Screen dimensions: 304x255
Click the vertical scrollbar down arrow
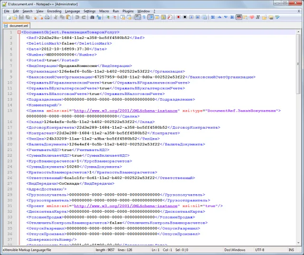(x=298, y=243)
